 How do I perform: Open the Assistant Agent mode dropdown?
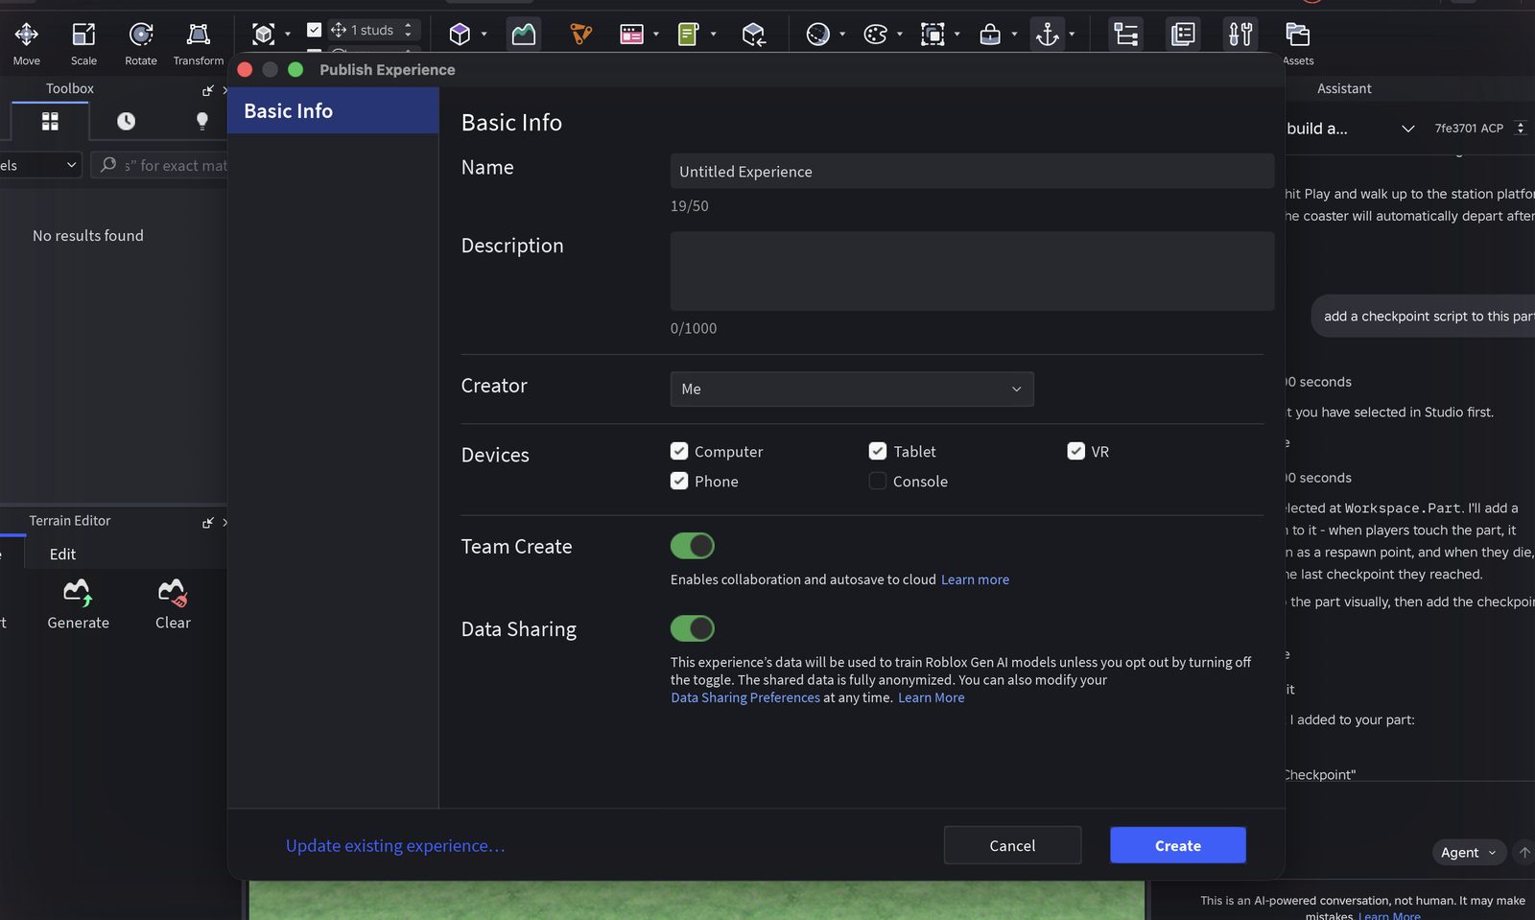(1469, 852)
